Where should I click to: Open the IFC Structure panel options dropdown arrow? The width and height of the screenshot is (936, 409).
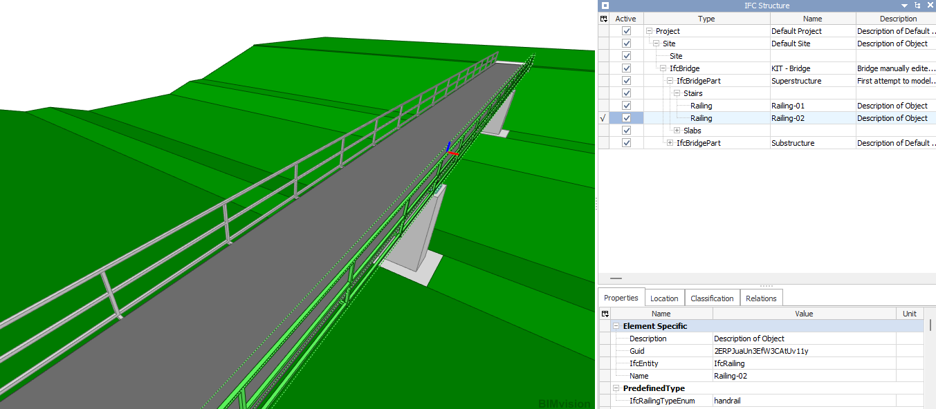tap(904, 6)
